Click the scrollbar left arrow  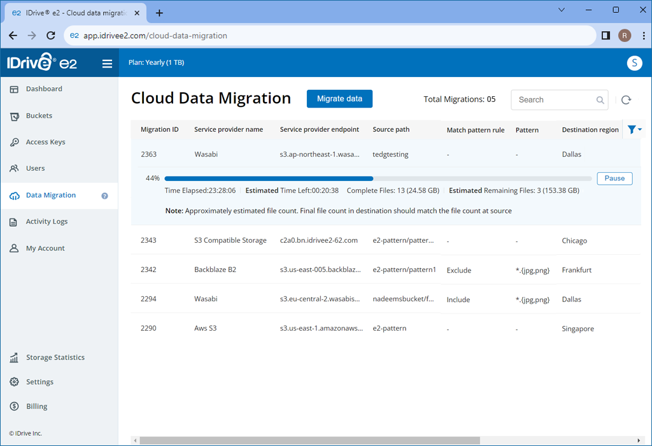[x=135, y=440]
